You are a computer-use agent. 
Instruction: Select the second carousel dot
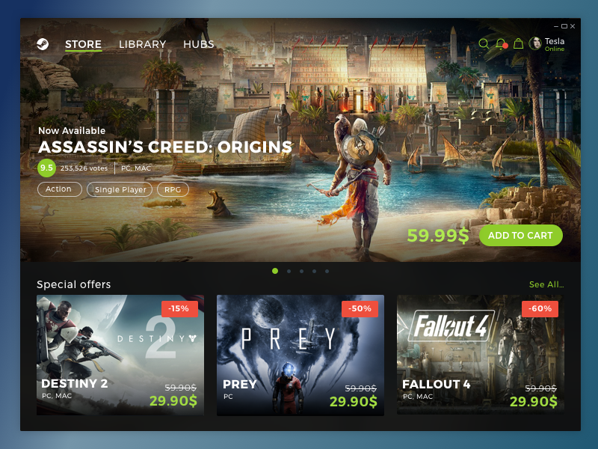289,272
